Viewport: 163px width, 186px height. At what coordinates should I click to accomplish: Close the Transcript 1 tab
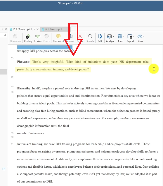[x=37, y=29]
